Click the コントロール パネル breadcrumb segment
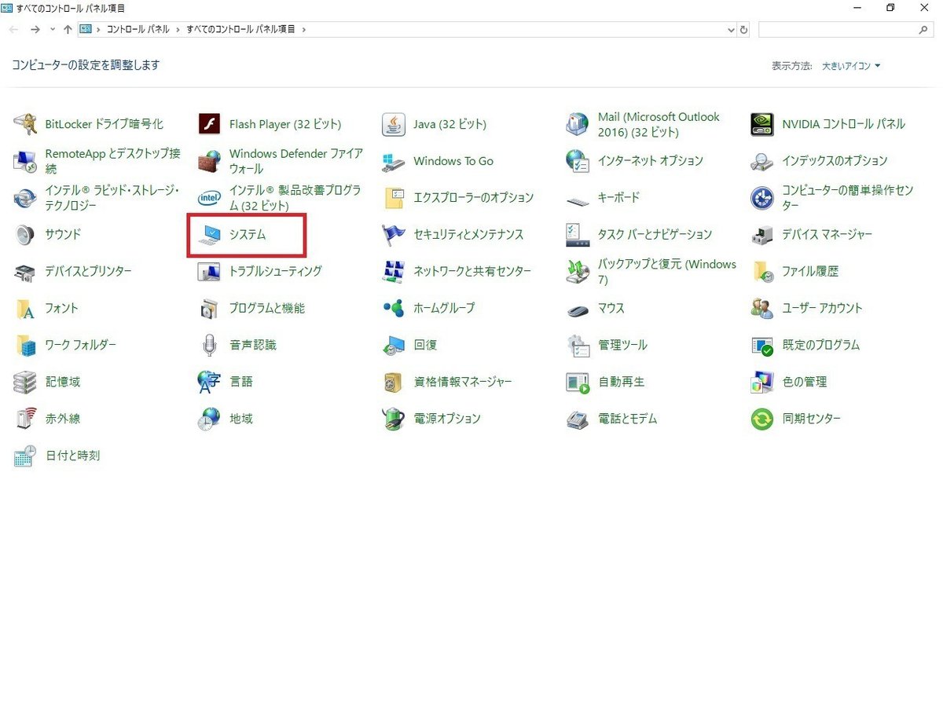Viewport: 943px width, 725px height. pos(138,30)
